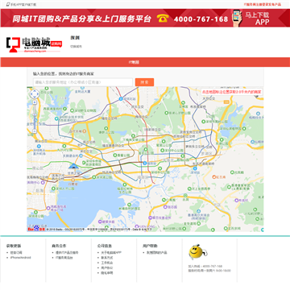Click the 公司信息 footer heading

click(x=105, y=246)
